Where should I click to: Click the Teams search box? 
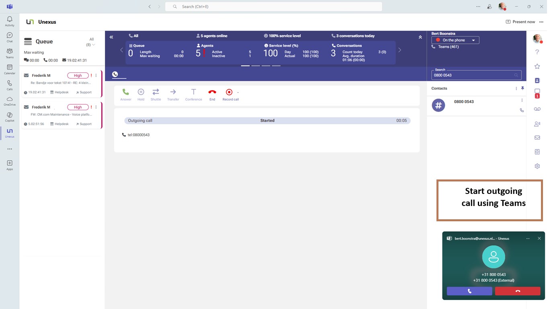click(273, 6)
